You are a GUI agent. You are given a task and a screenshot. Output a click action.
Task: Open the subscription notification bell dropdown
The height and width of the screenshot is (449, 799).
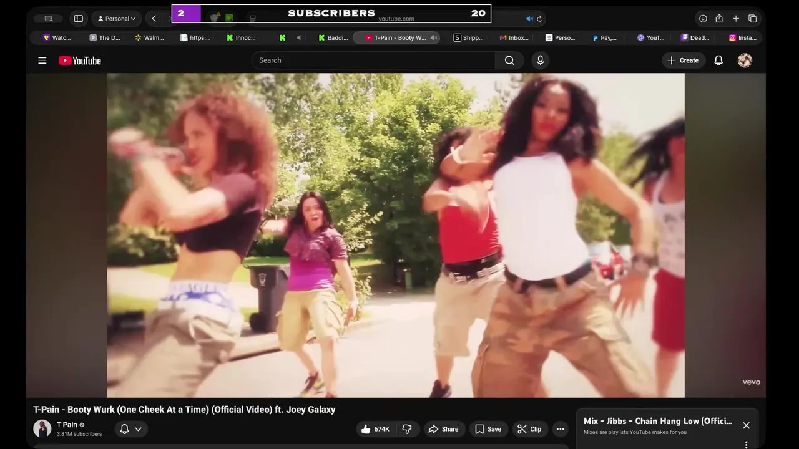click(131, 429)
